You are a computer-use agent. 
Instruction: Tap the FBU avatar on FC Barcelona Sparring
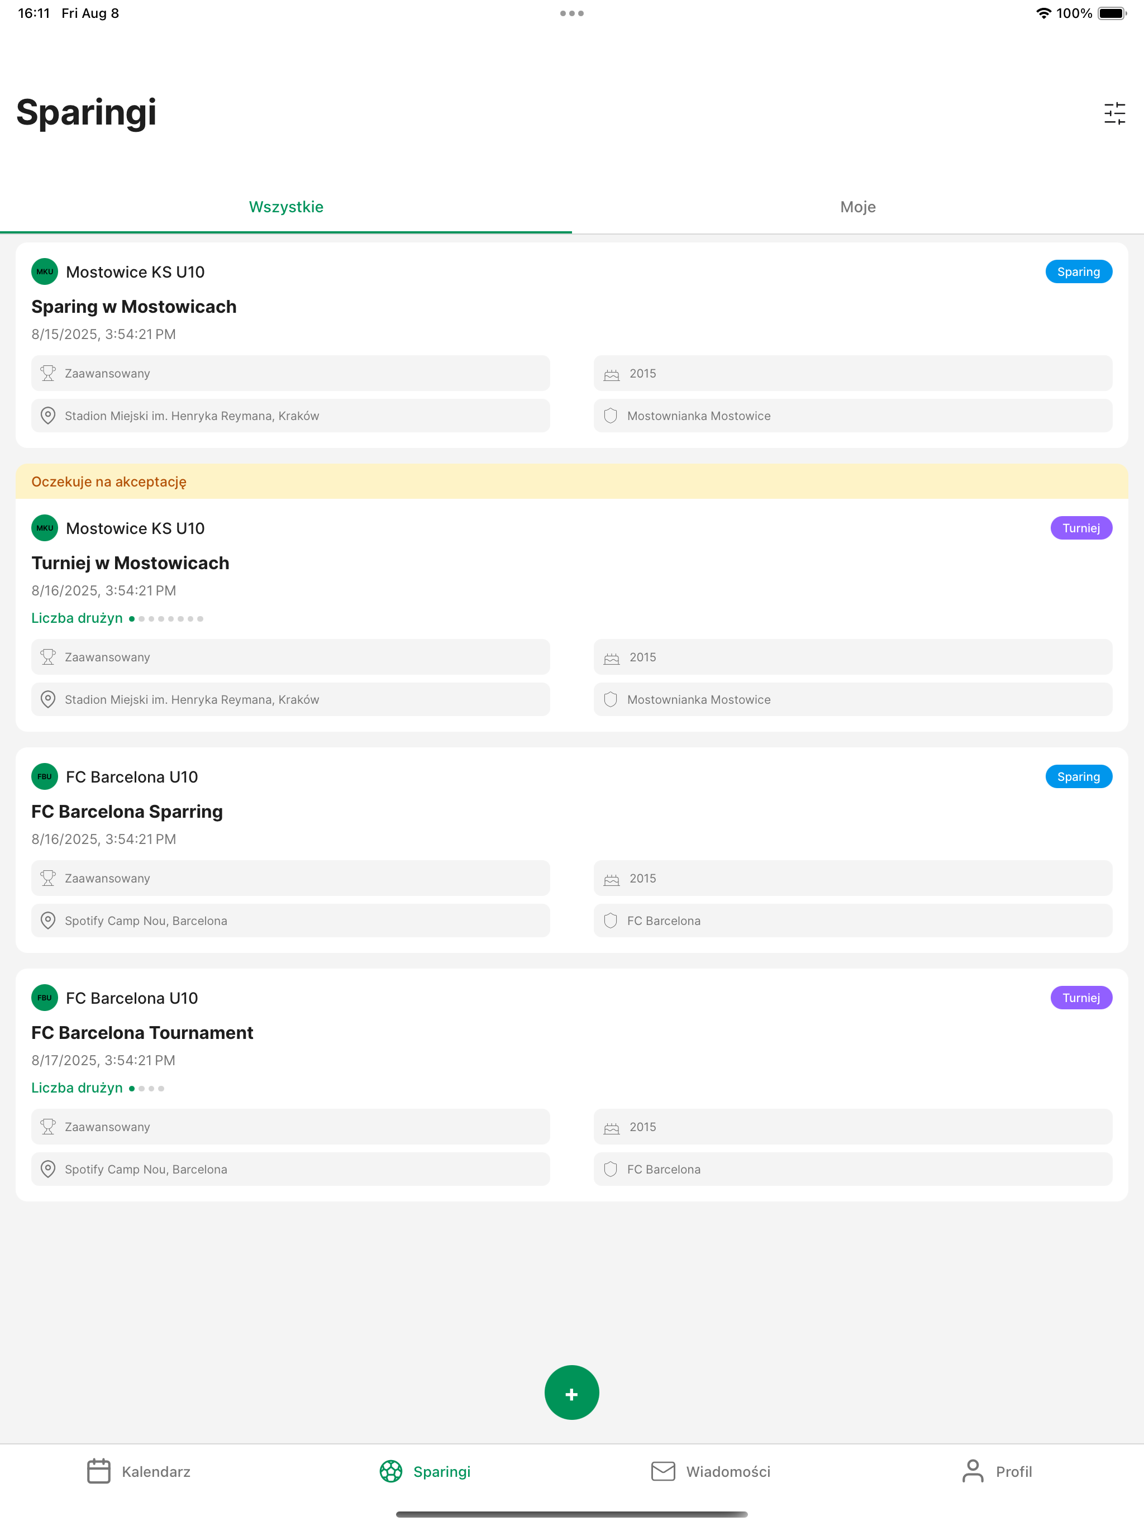45,777
